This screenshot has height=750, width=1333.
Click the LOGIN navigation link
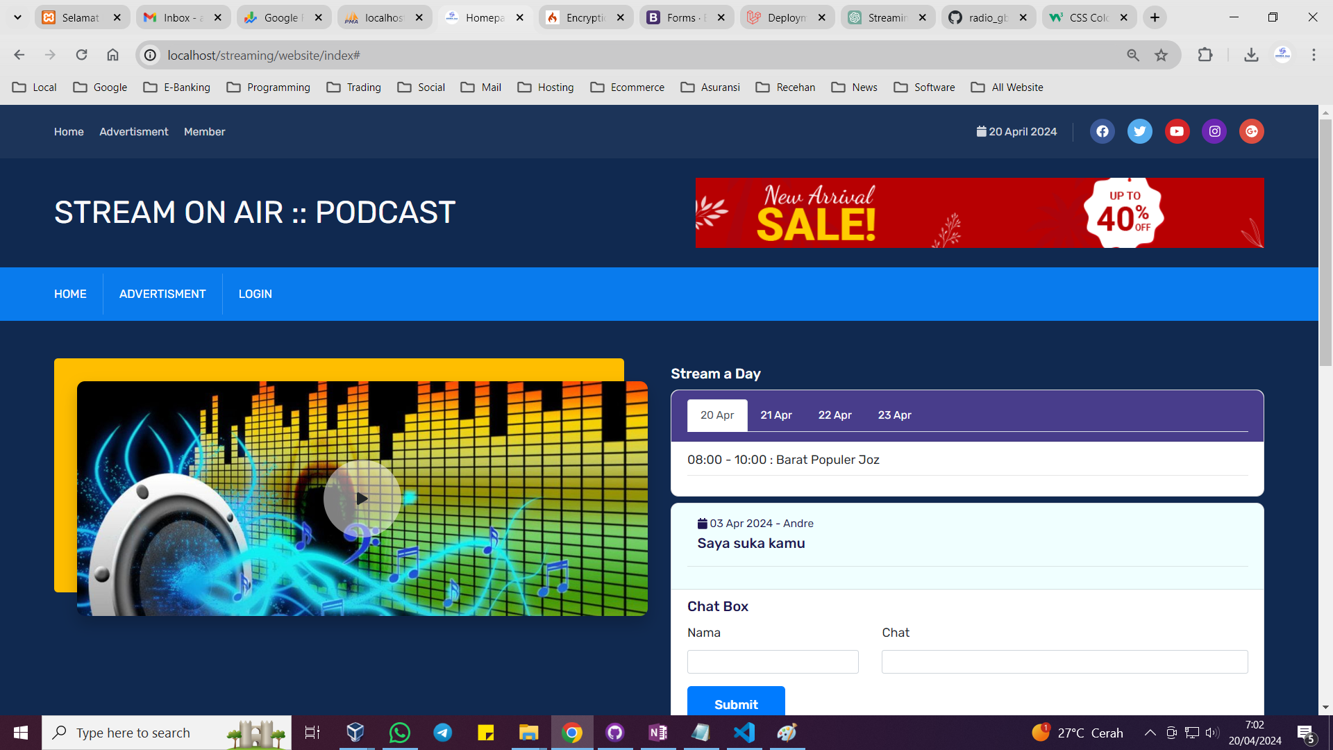coord(255,294)
